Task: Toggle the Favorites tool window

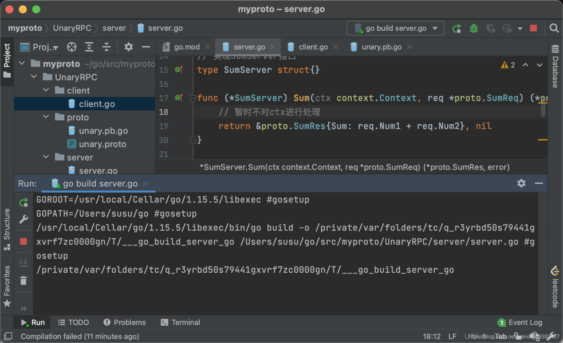Action: [x=7, y=285]
